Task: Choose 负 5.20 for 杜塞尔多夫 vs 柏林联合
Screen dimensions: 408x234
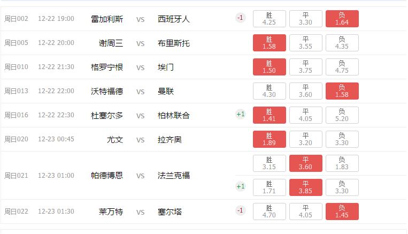Action: (x=342, y=115)
